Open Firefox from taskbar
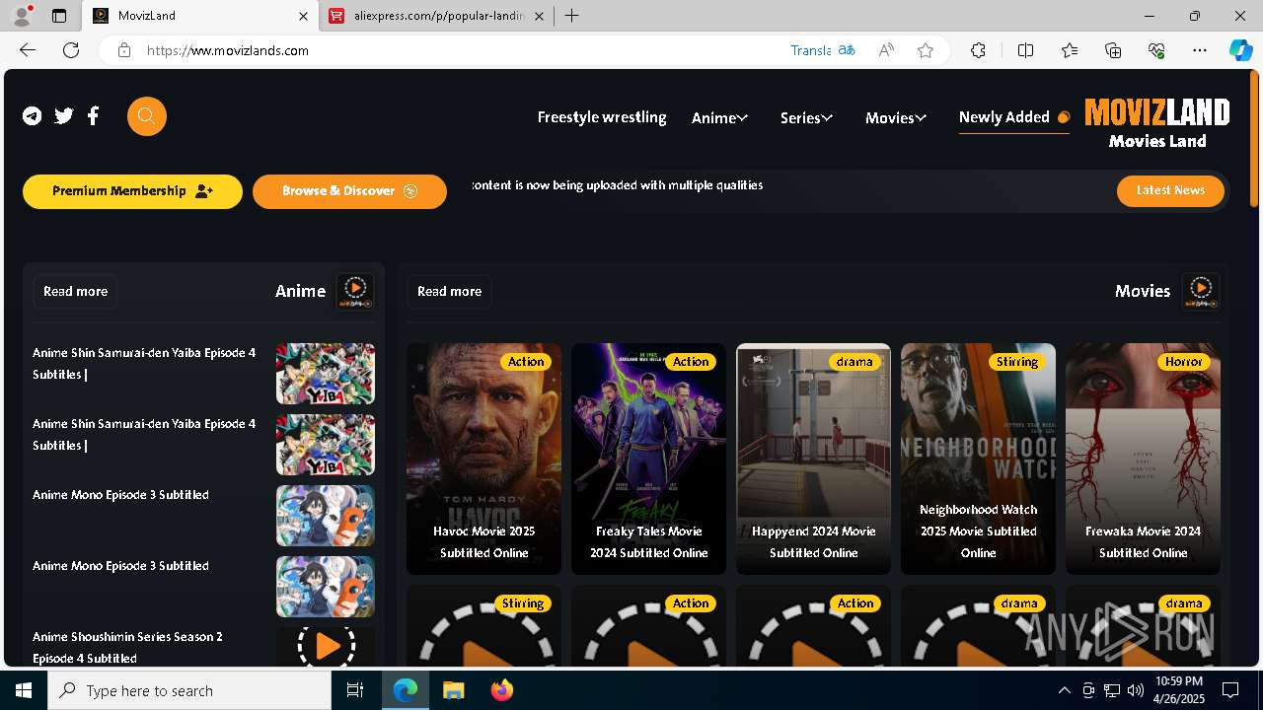 (x=502, y=690)
